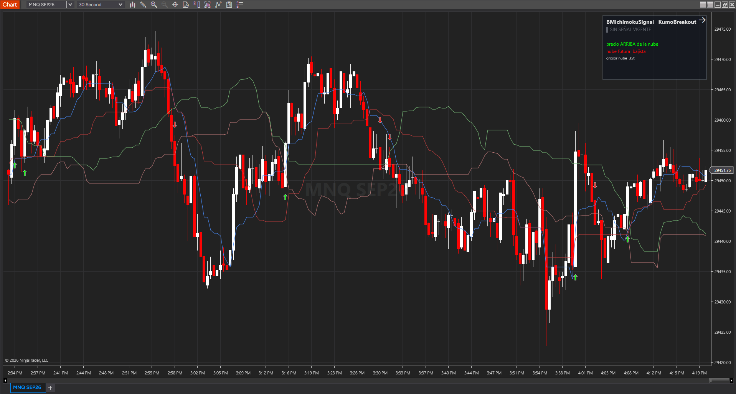Click the © 2026 NinjaTrader, LLC notice
The height and width of the screenshot is (394, 736).
(27, 360)
